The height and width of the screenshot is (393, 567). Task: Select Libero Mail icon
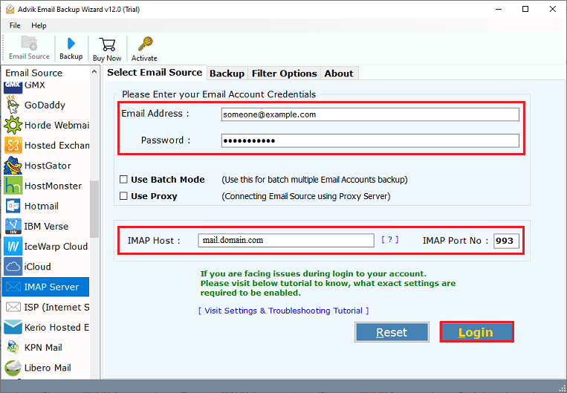pyautogui.click(x=13, y=368)
